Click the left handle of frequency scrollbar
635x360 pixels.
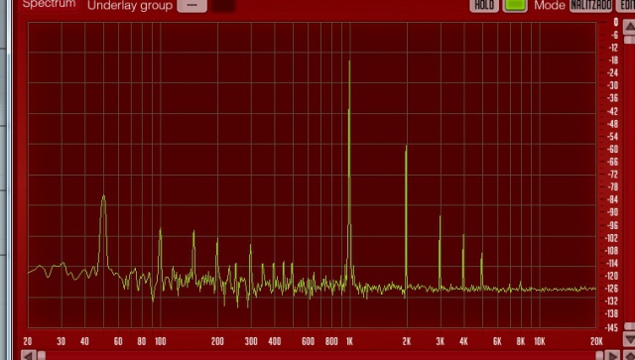42,356
